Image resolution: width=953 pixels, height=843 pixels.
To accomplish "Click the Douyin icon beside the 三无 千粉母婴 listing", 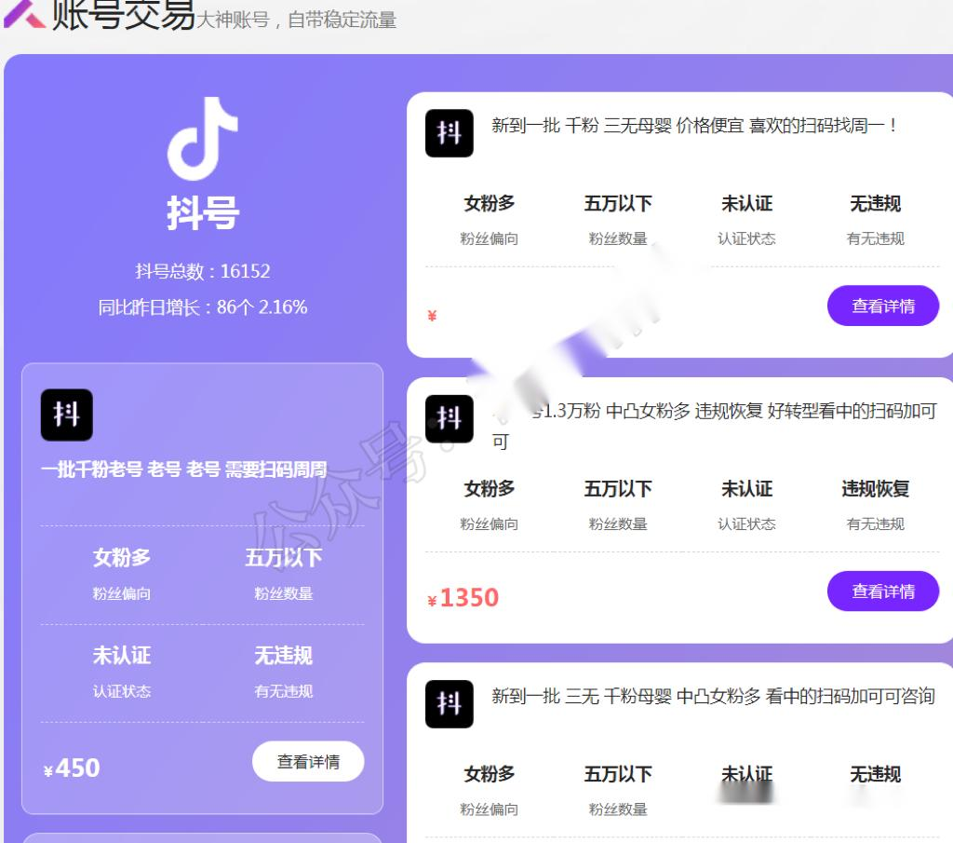I will point(450,703).
